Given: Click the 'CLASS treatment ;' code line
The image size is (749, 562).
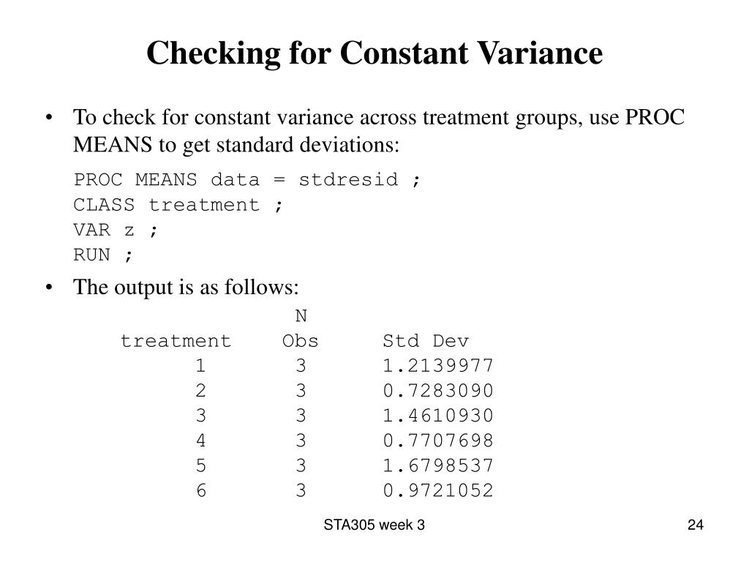Looking at the screenshot, I should [178, 205].
